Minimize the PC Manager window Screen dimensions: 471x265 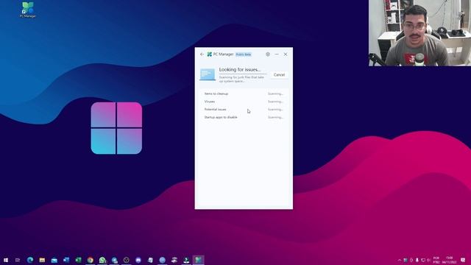coord(277,54)
